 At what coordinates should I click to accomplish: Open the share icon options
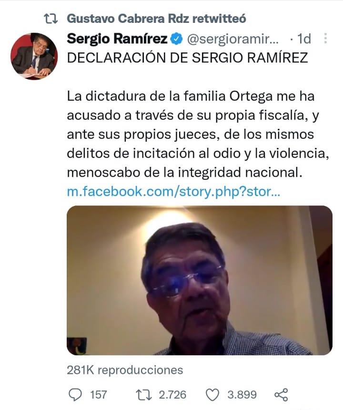(x=281, y=395)
